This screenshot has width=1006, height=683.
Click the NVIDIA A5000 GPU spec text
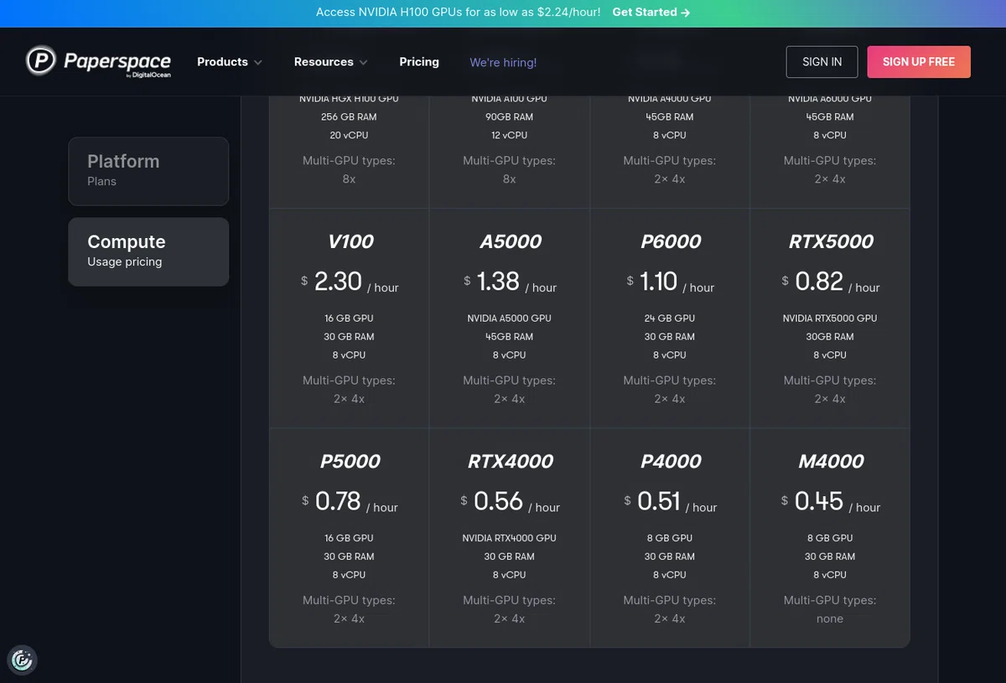point(510,318)
